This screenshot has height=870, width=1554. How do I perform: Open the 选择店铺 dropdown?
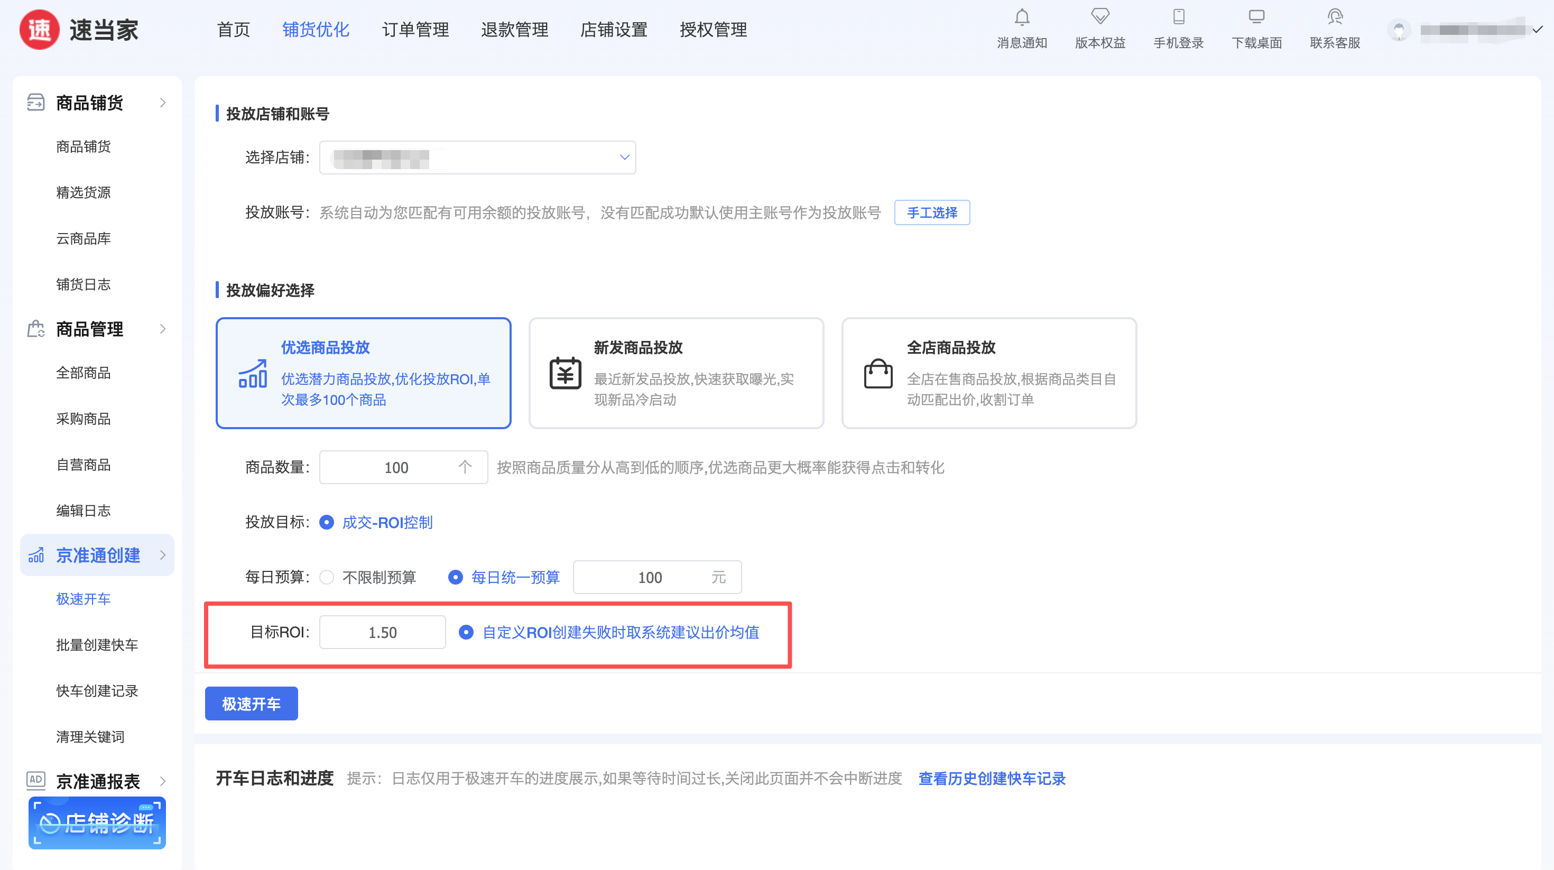tap(477, 158)
